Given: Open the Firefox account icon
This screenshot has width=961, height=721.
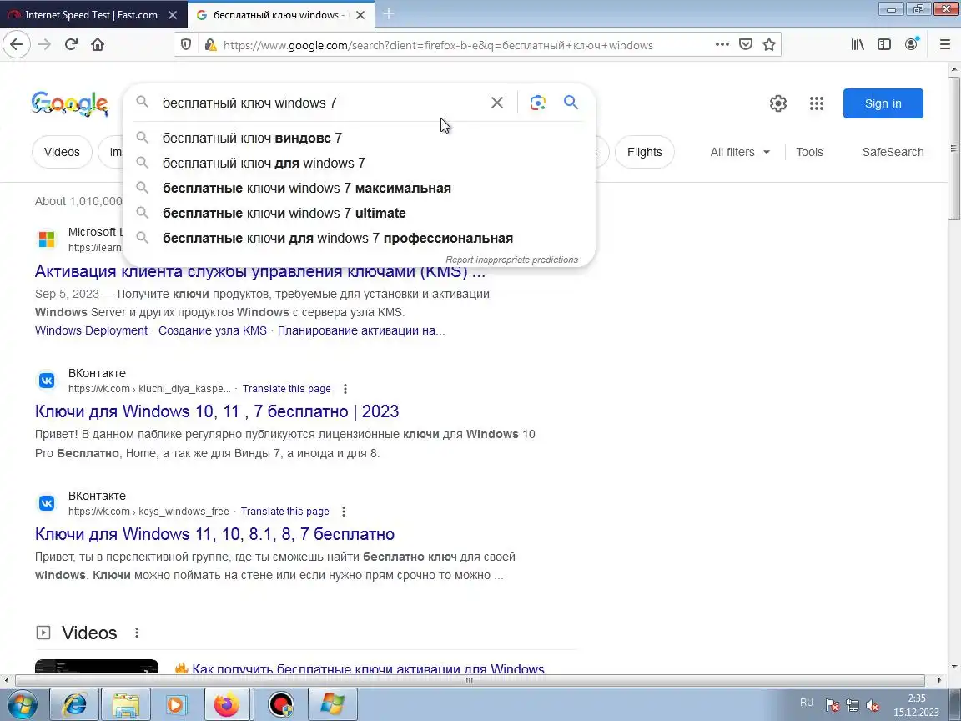Looking at the screenshot, I should pos(911,44).
